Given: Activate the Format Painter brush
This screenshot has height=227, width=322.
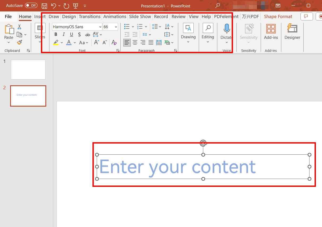Looking at the screenshot, I should (19, 42).
